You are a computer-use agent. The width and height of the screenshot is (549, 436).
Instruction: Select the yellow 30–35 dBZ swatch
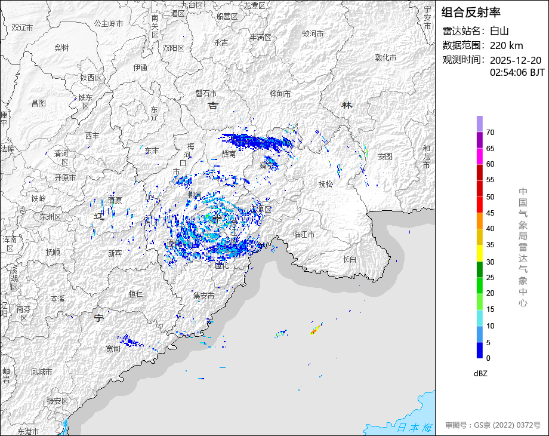tap(480, 253)
